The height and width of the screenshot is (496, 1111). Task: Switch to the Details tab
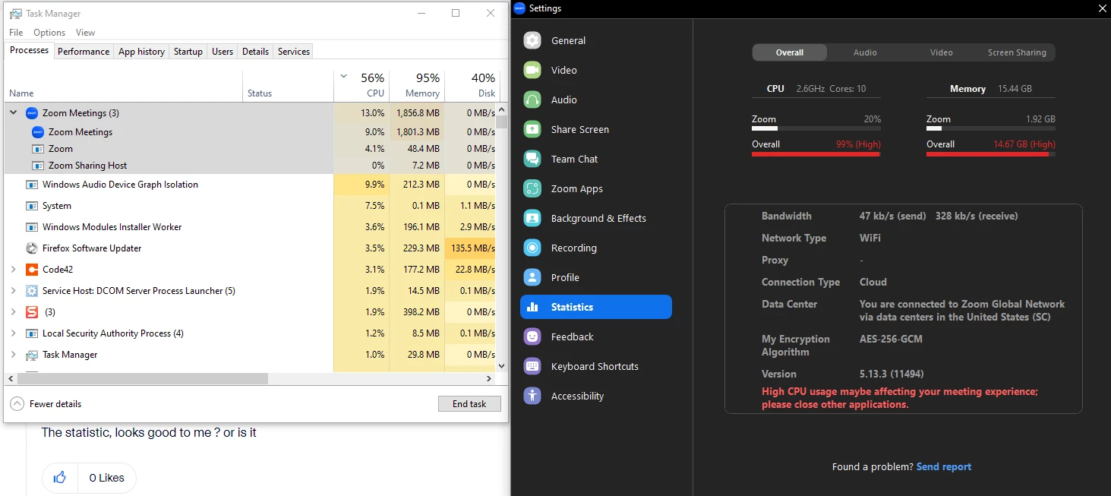(x=255, y=52)
